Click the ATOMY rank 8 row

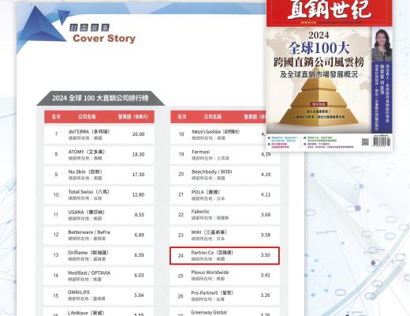click(99, 155)
